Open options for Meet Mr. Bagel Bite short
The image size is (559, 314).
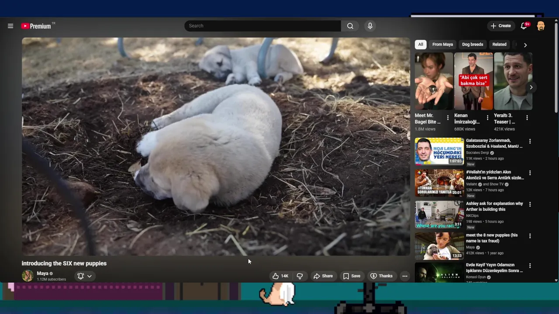click(x=448, y=118)
